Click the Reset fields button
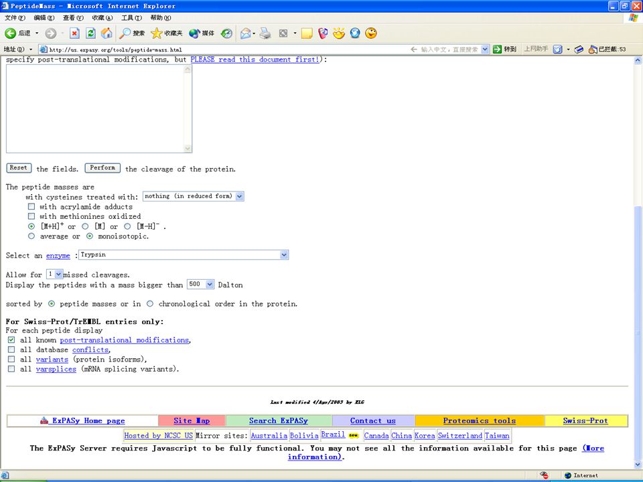 [19, 168]
